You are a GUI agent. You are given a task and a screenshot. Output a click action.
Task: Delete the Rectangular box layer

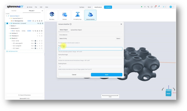[42, 21]
